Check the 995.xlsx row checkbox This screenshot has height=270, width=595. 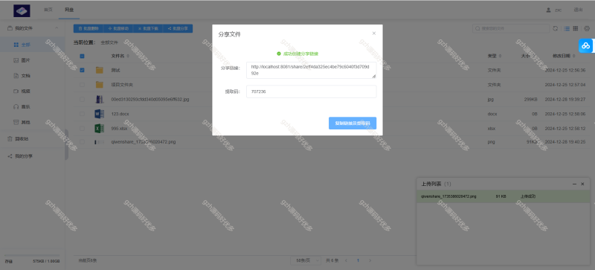point(82,129)
